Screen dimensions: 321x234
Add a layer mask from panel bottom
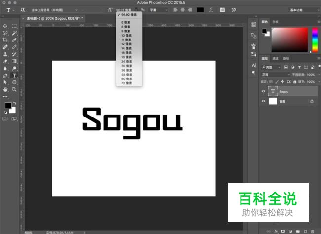283,231
